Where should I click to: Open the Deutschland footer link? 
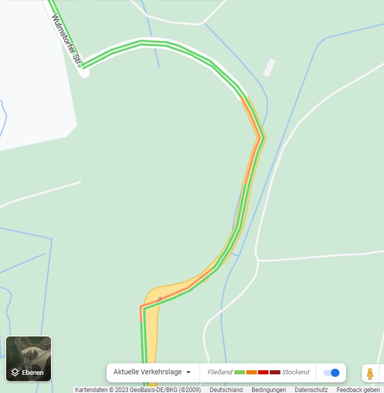[226, 390]
